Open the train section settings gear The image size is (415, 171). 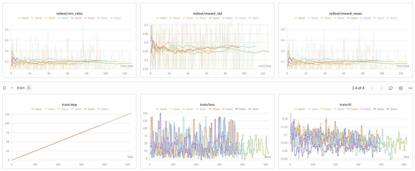(x=401, y=88)
